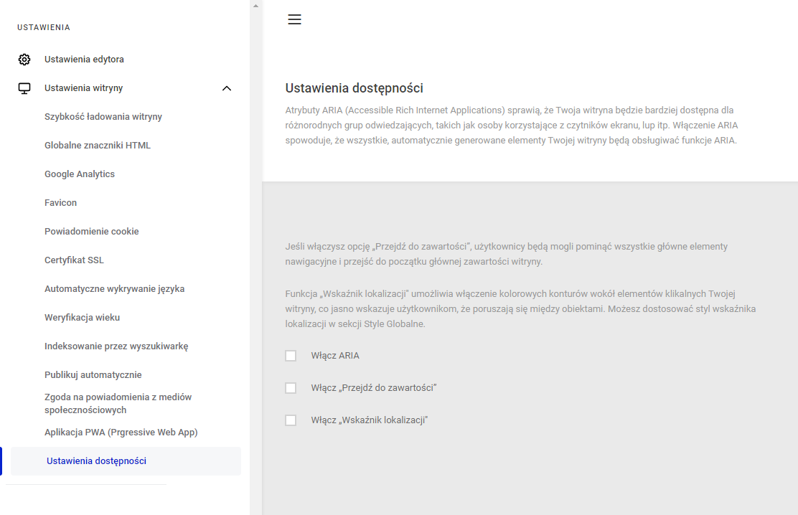Open the hamburger menu icon

point(294,19)
